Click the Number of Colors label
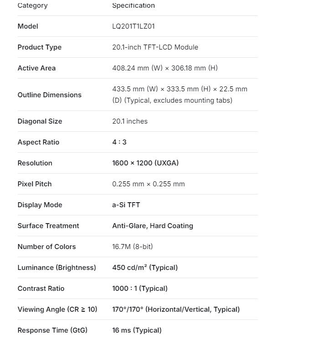316x339 pixels. coord(46,247)
